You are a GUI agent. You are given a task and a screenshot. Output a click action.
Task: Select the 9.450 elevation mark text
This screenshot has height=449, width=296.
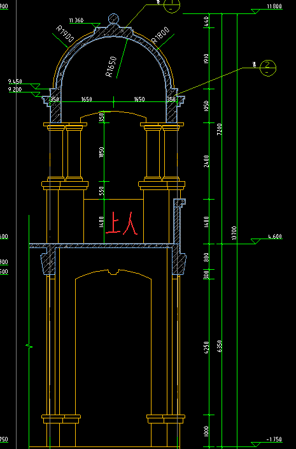(15, 82)
